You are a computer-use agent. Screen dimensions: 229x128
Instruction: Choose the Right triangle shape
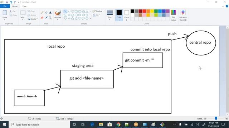pyautogui.click(x=65, y=15)
